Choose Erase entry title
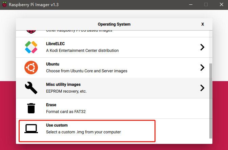Screen dimensions: 228x150 pos(51,105)
